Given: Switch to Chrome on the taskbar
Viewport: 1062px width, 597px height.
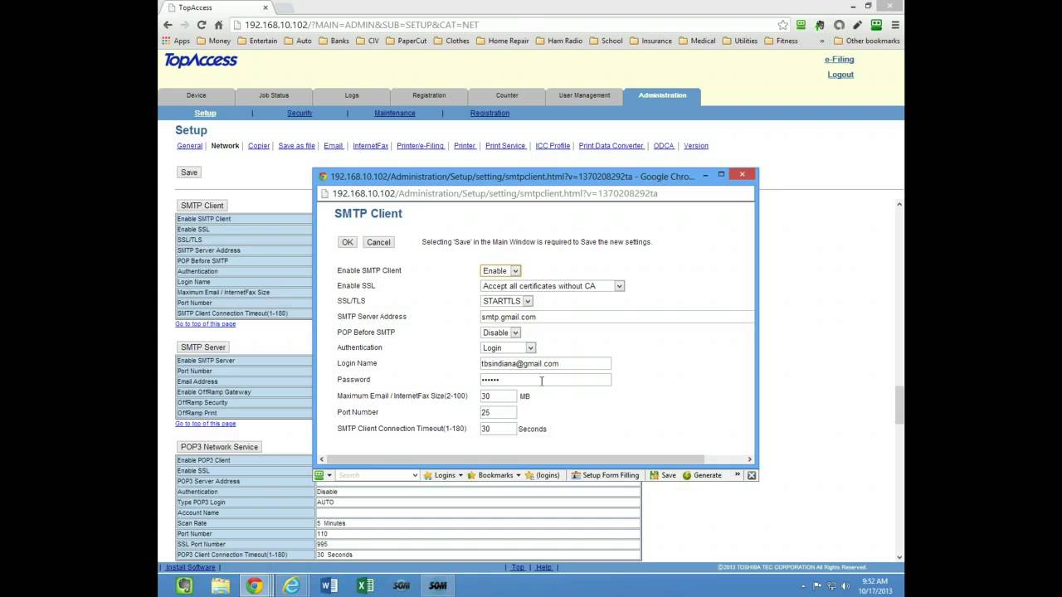Looking at the screenshot, I should pyautogui.click(x=255, y=585).
